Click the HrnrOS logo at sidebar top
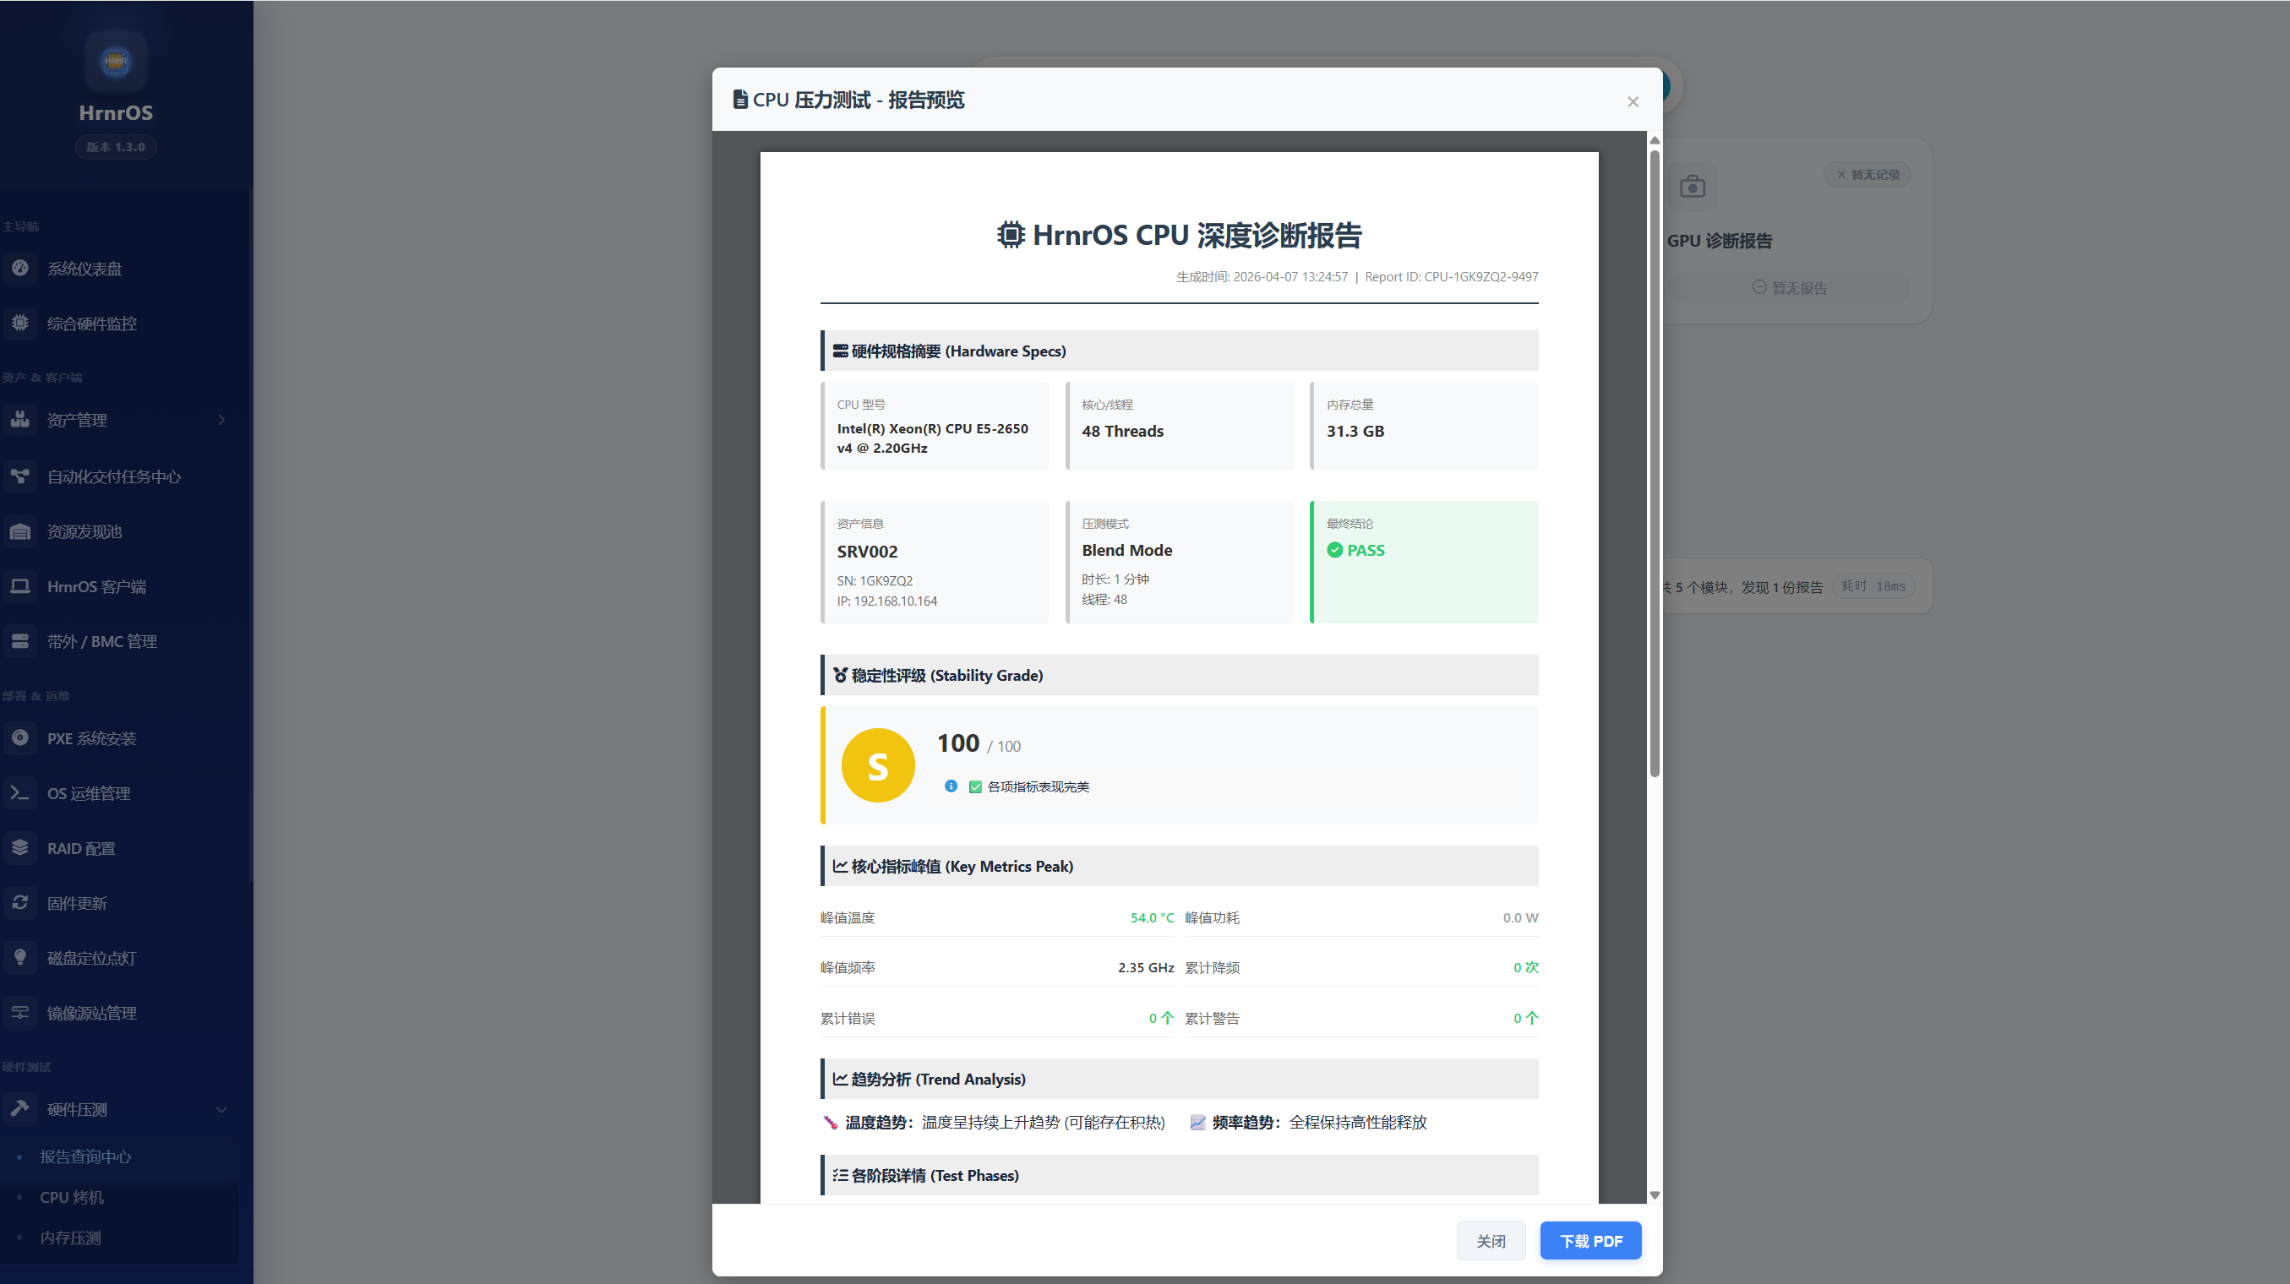Viewport: 2290px width, 1284px height. [116, 62]
